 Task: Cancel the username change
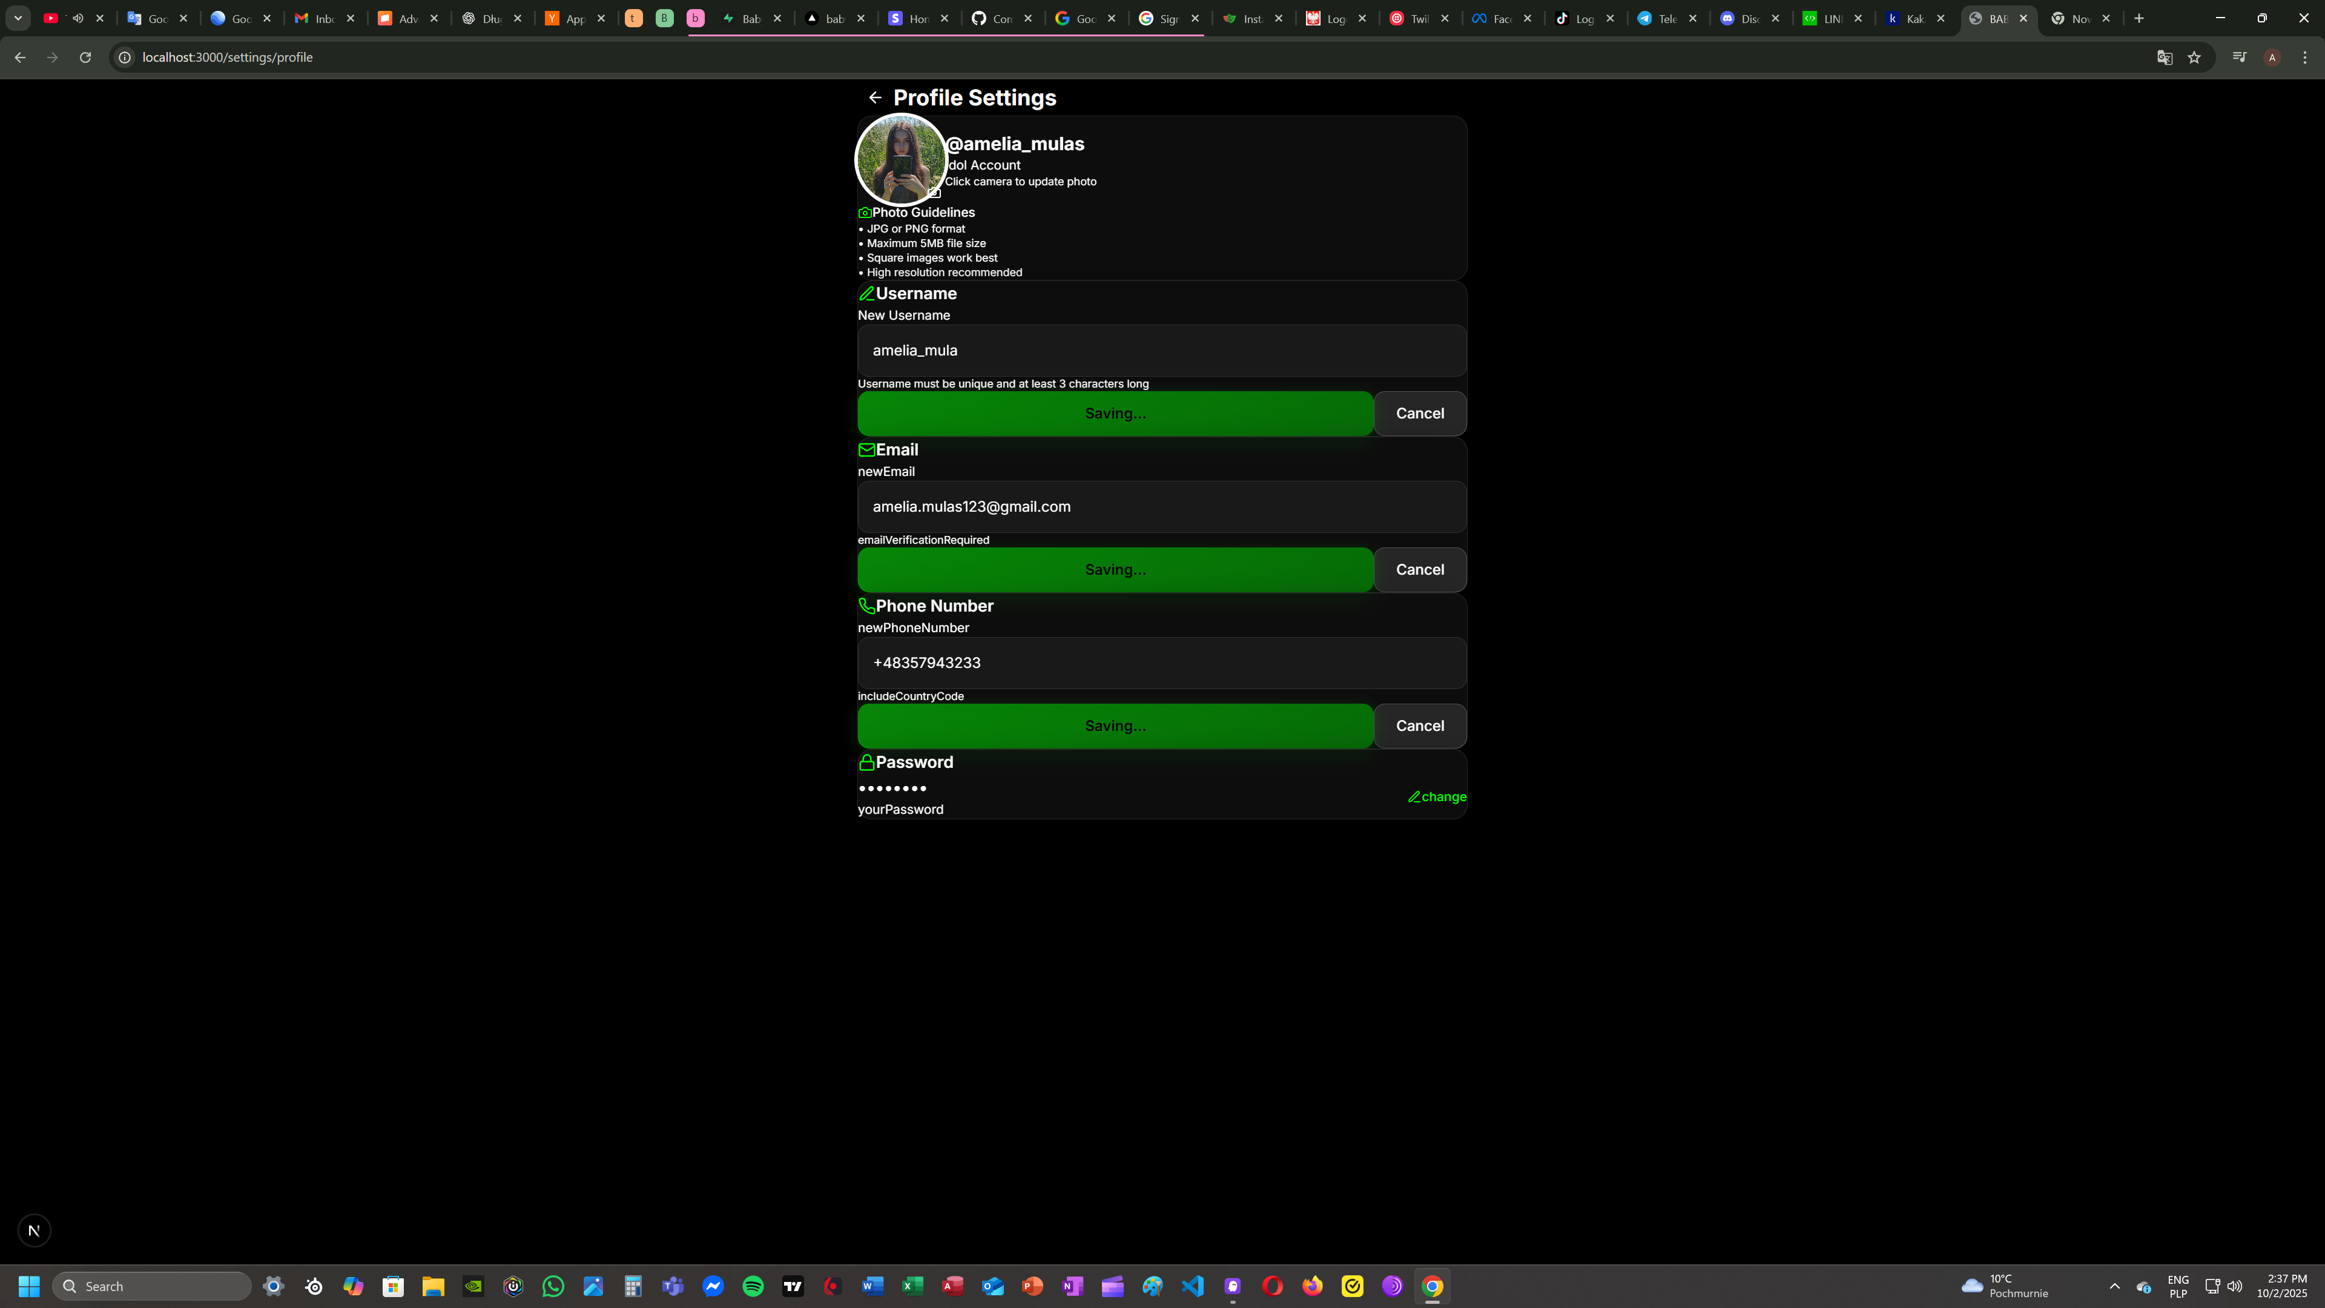tap(1420, 414)
